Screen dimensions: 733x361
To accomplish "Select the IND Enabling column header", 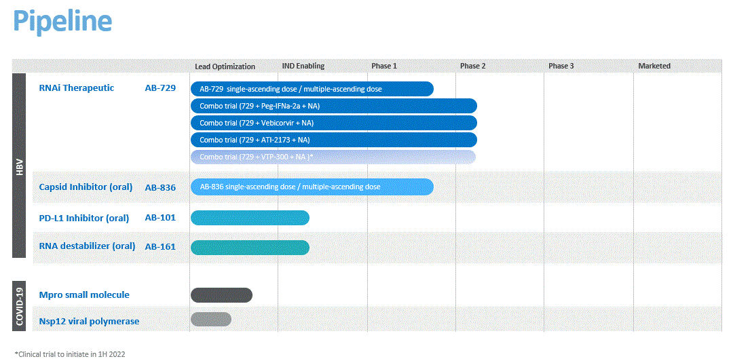I will 303,66.
